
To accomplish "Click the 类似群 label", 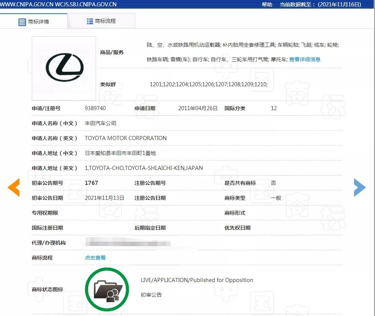I will pyautogui.click(x=108, y=84).
